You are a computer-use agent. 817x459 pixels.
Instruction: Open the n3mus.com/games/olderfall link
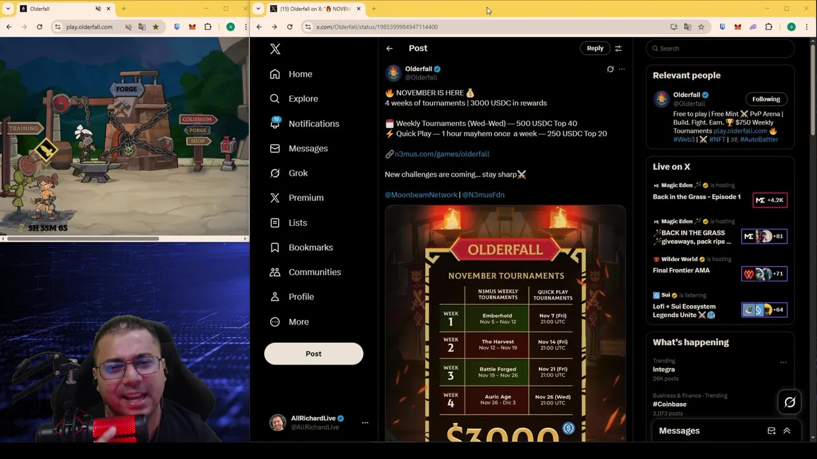pos(442,154)
